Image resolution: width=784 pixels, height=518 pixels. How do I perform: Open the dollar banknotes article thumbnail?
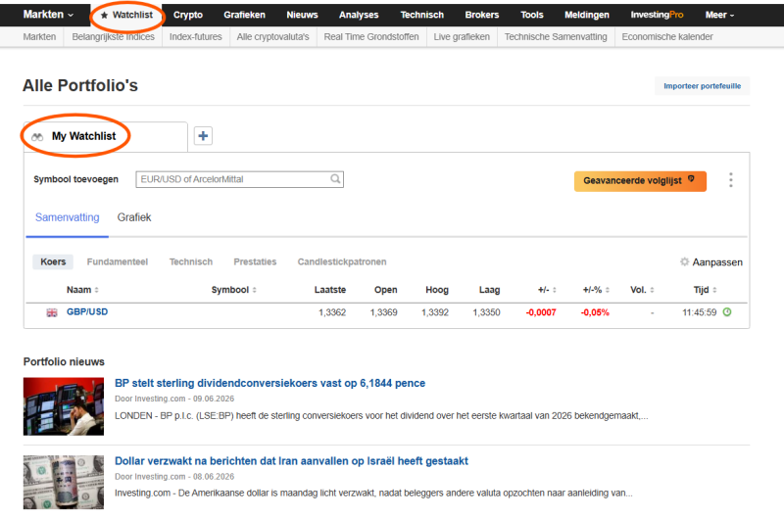(64, 482)
